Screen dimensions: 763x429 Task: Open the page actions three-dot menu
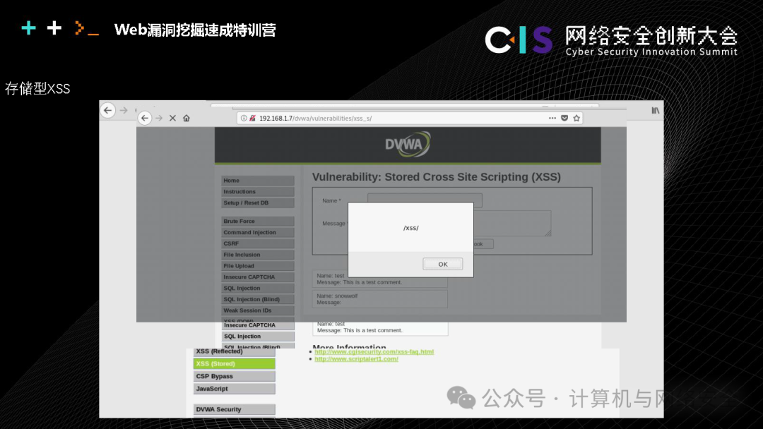[x=552, y=118]
